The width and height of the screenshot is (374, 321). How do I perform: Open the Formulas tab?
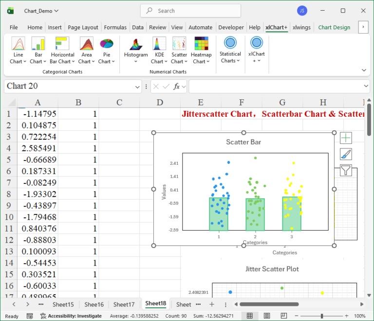(x=115, y=27)
